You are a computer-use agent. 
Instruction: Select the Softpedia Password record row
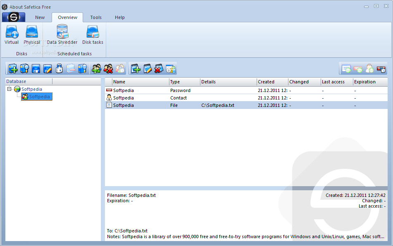[246, 90]
